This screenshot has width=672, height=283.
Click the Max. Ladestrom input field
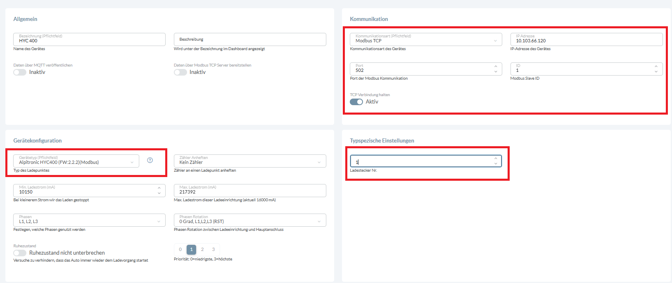coord(250,191)
